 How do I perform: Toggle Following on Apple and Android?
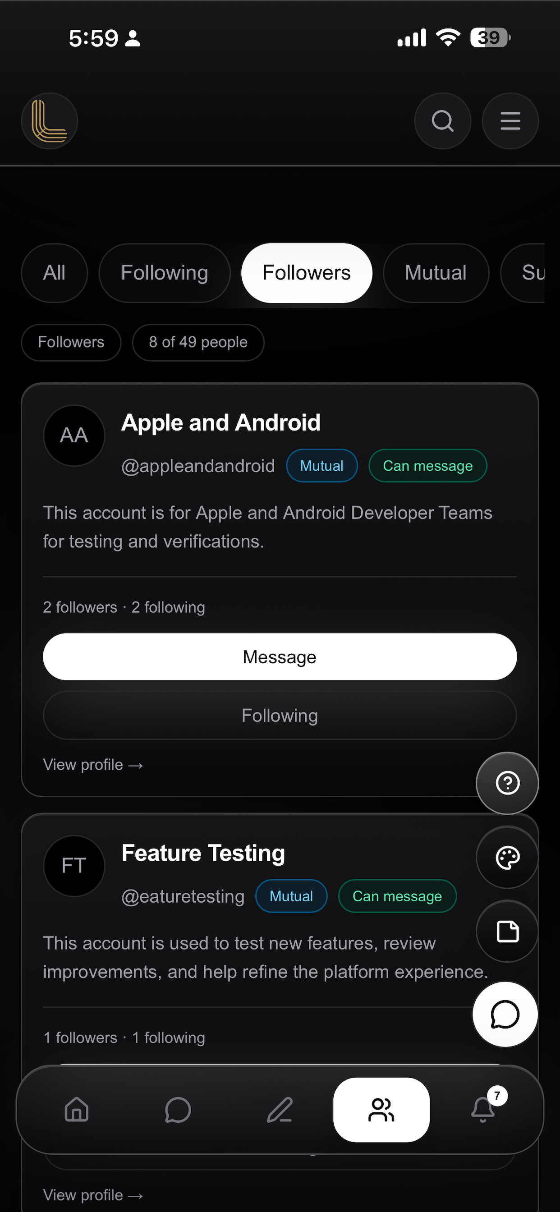point(280,715)
